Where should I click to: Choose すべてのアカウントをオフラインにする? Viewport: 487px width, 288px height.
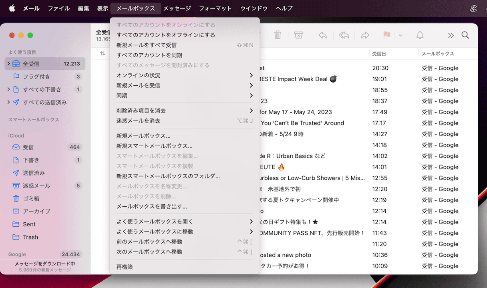click(185, 35)
